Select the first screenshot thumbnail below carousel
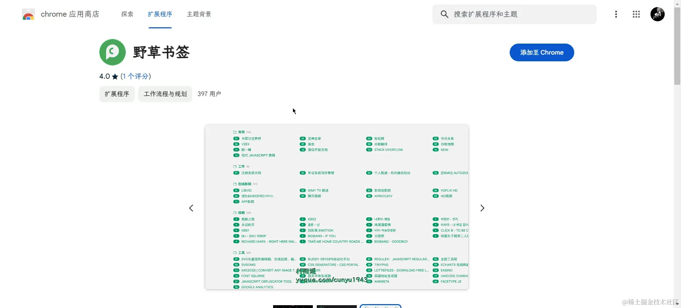This screenshot has width=681, height=308. click(x=293, y=307)
